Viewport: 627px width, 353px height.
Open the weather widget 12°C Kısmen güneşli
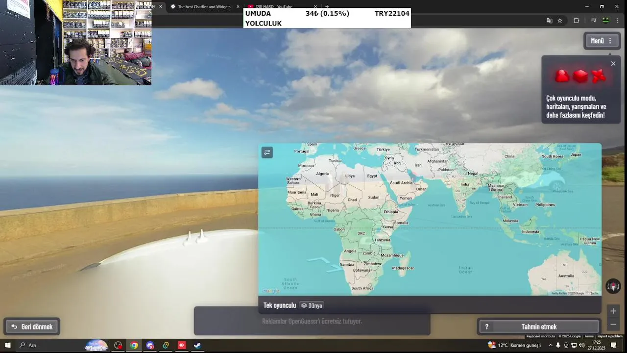pyautogui.click(x=514, y=345)
